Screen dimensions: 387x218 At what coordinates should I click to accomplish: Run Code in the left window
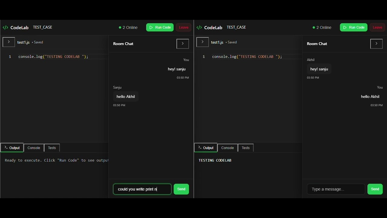(x=160, y=27)
